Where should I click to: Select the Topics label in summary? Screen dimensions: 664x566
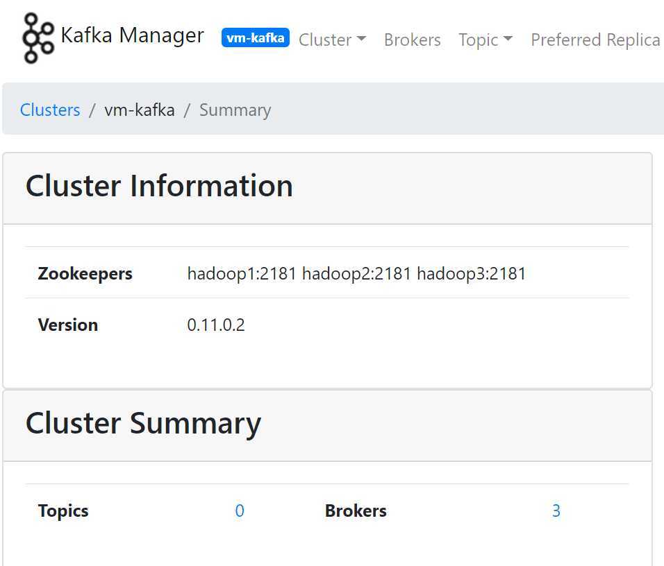coord(63,511)
